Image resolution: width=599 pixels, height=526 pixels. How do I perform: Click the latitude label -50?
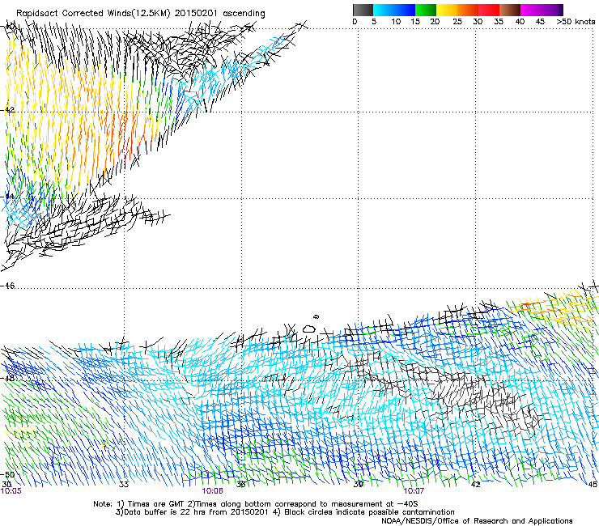tap(7, 475)
